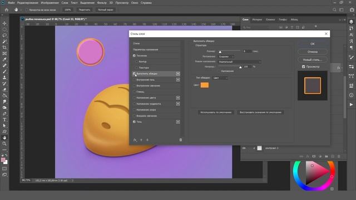Click the orange stroke color swatch
This screenshot has width=356, height=200.
coord(205,85)
